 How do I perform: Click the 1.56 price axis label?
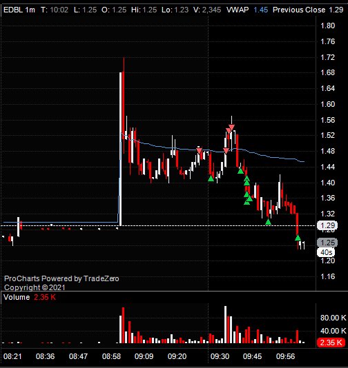[x=327, y=120]
